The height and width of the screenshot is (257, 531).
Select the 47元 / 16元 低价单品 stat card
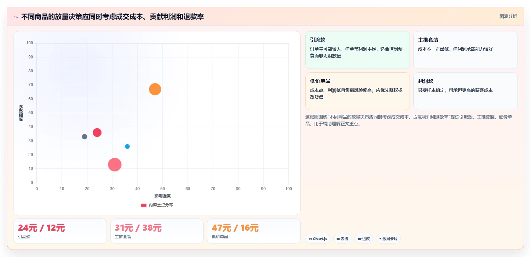(x=254, y=231)
